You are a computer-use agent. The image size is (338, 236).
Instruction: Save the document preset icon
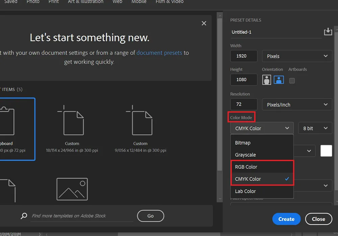click(328, 32)
